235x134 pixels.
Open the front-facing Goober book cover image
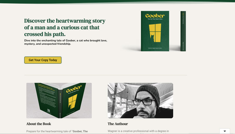click(155, 31)
